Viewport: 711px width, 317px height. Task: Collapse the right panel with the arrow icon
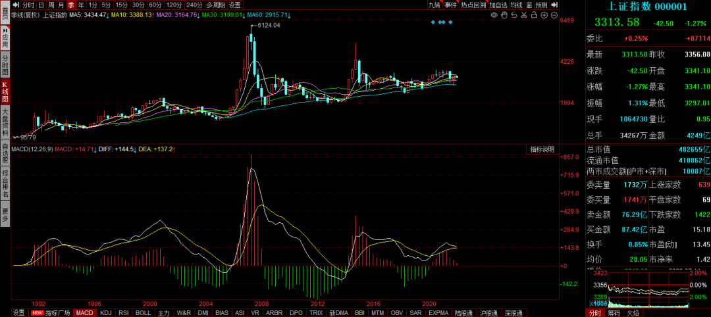[x=554, y=5]
